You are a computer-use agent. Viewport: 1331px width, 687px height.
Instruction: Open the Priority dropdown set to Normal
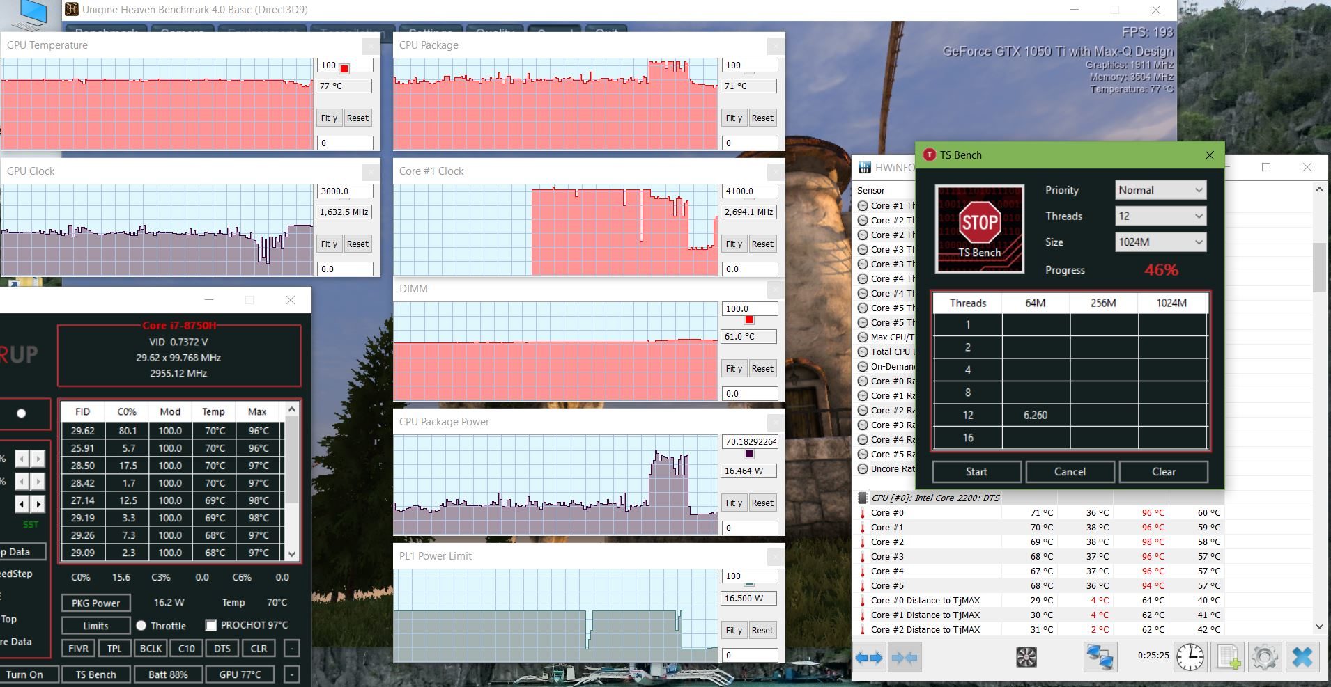click(1160, 190)
